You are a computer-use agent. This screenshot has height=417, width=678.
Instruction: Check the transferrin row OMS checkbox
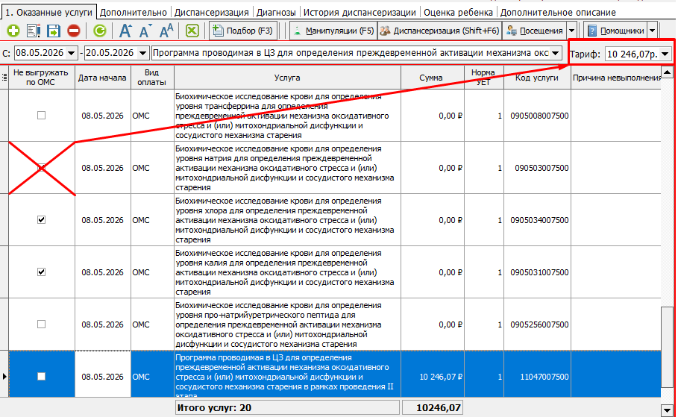[x=41, y=116]
